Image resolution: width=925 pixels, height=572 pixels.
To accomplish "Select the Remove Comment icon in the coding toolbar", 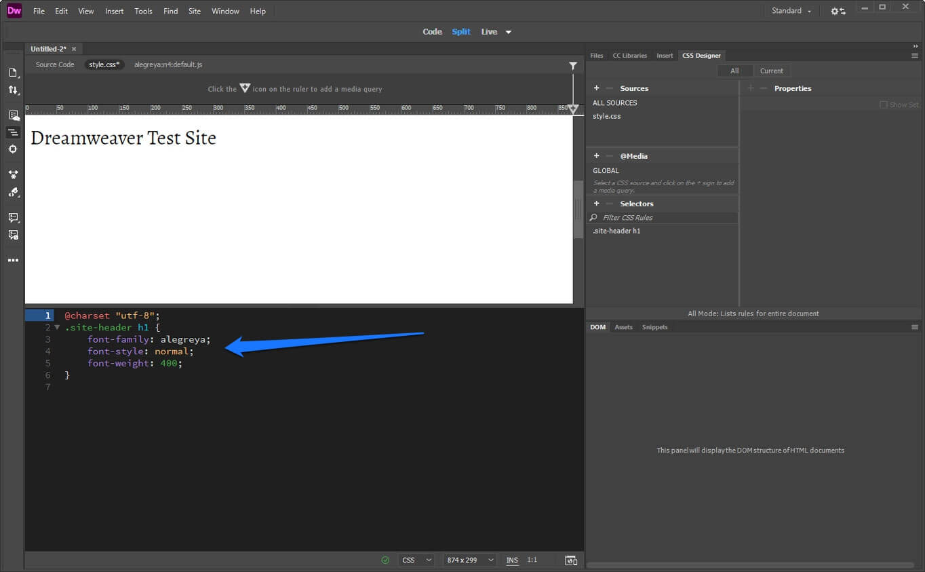I will 12,235.
